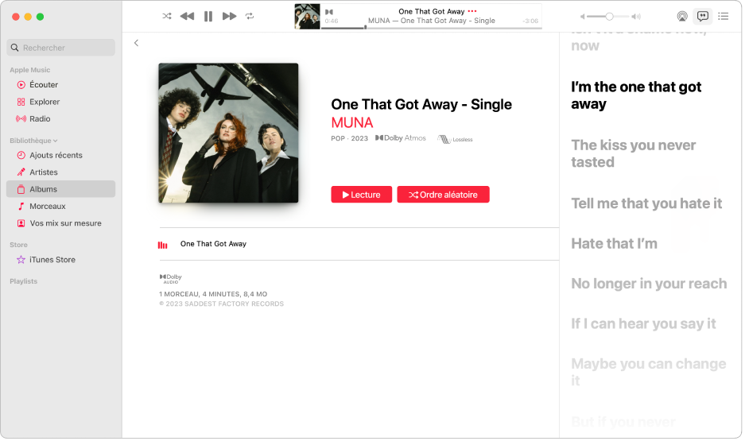Click the Lecture play button

362,195
